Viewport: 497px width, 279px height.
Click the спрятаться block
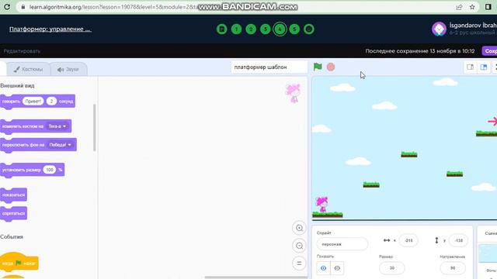pos(13,214)
